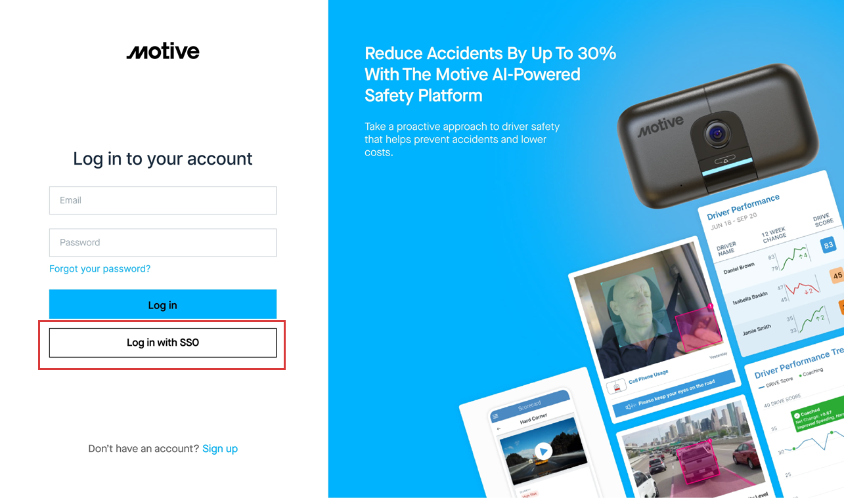Select the blue drive score badge 83
The height and width of the screenshot is (498, 844).
coord(828,245)
